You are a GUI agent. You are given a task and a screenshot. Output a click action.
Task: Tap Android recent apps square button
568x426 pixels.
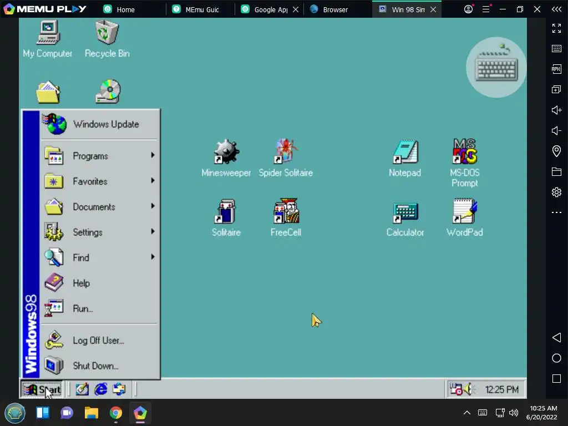(556, 379)
